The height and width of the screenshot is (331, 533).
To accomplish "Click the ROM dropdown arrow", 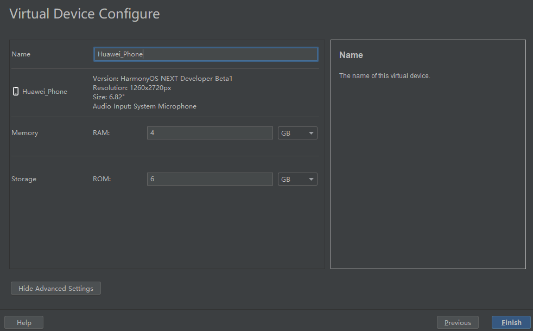I will tap(311, 180).
